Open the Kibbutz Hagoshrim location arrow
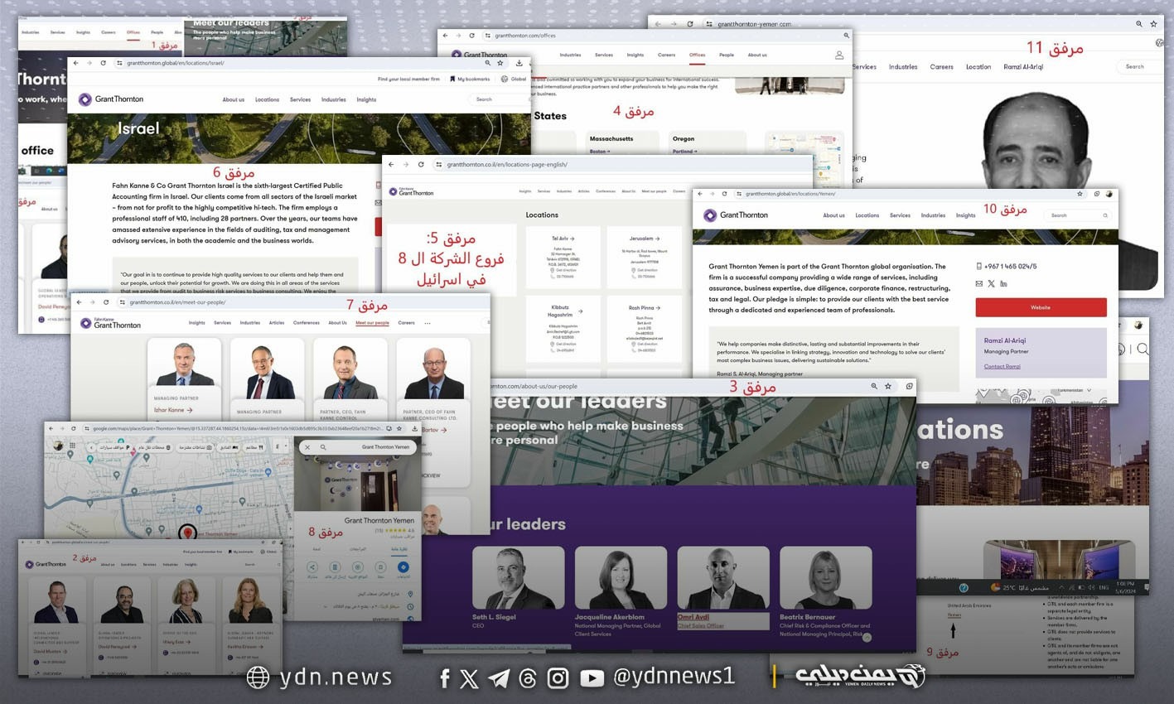 (x=580, y=311)
